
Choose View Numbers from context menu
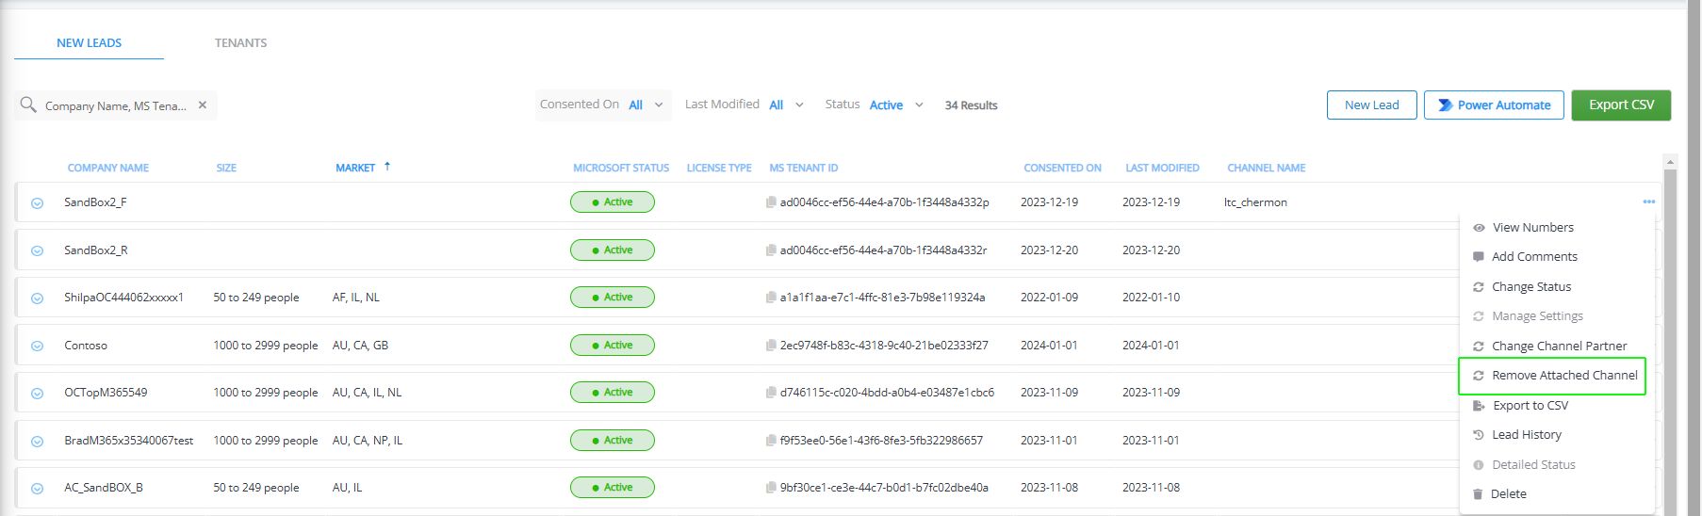pos(1532,228)
